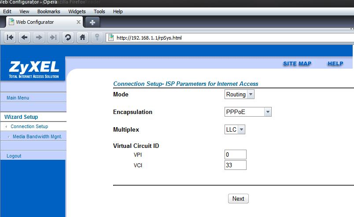Click the VPI input field
The image size is (354, 217).
pos(236,154)
